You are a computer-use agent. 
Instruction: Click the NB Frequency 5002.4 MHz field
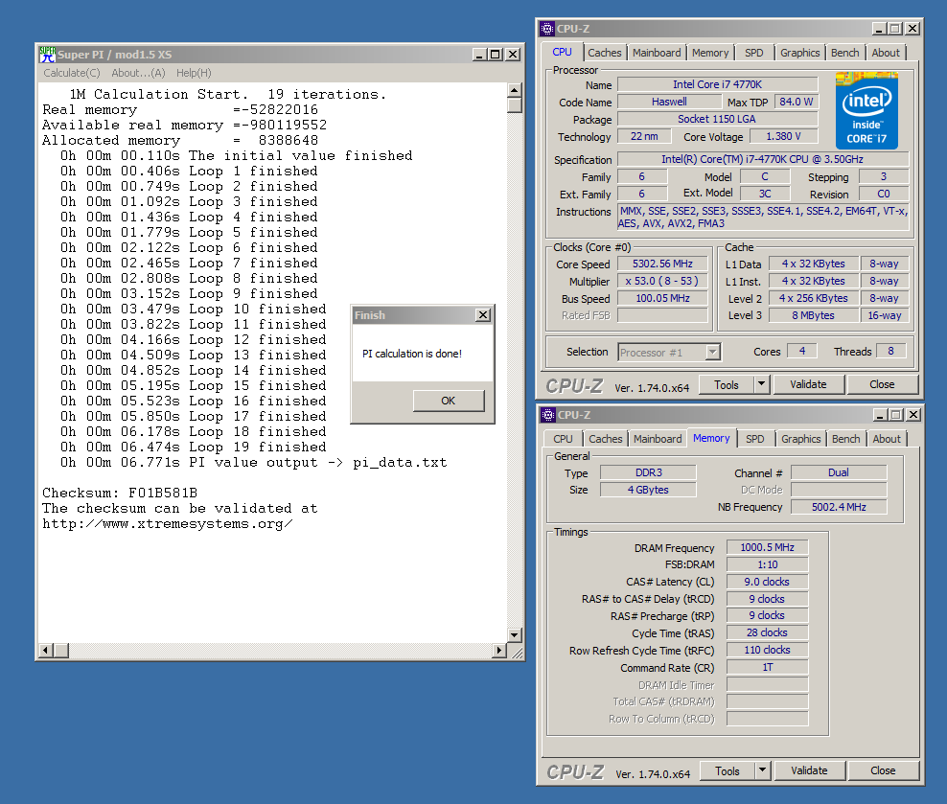839,507
